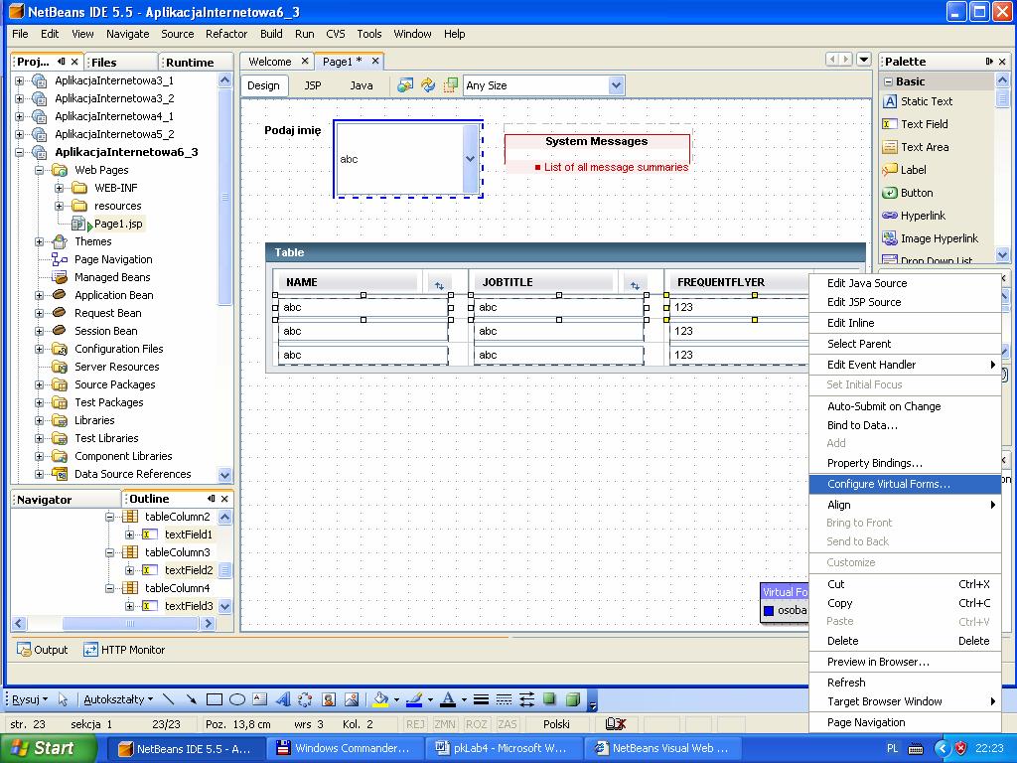Screen dimensions: 1017x763
Task: Expand the AplikacjaInternetowa3_1 project node
Action: pyautogui.click(x=20, y=81)
